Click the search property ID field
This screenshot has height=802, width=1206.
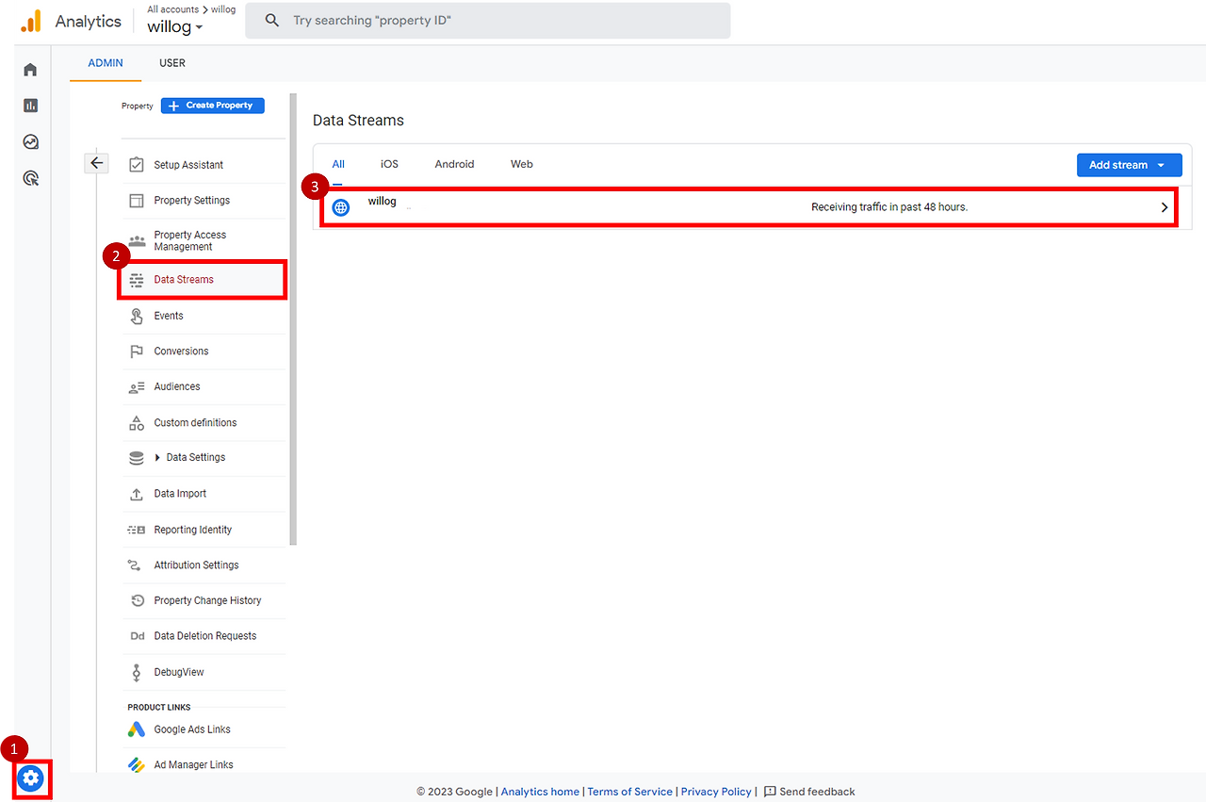(487, 20)
